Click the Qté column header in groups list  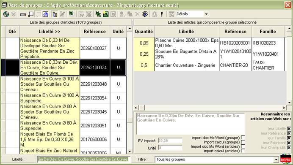click(12, 32)
